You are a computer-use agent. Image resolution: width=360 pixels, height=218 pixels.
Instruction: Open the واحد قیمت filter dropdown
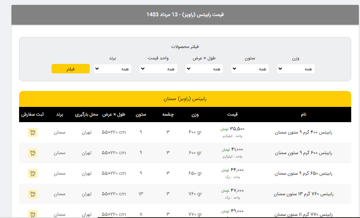[x=158, y=69]
